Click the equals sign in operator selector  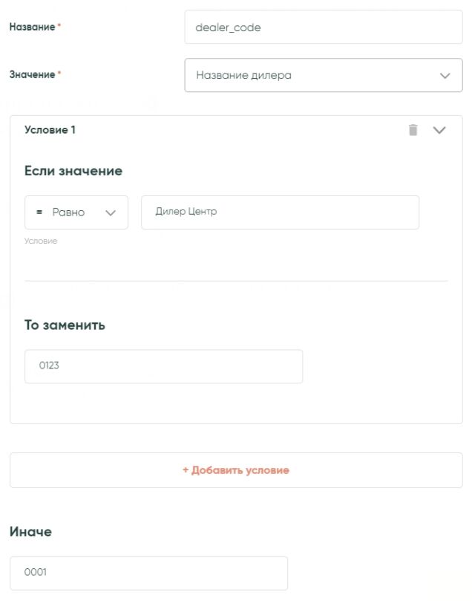click(x=39, y=212)
